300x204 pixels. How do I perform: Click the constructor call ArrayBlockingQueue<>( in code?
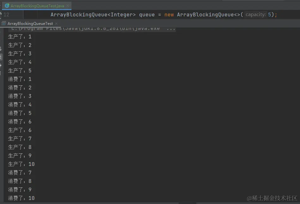point(210,15)
